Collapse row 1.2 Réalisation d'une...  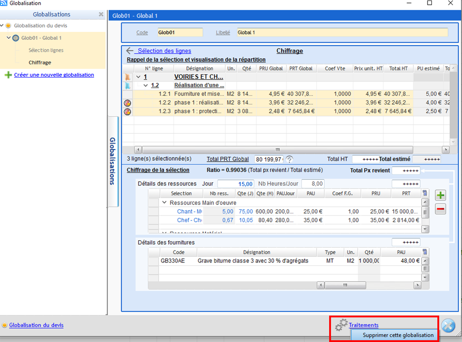tap(145, 85)
